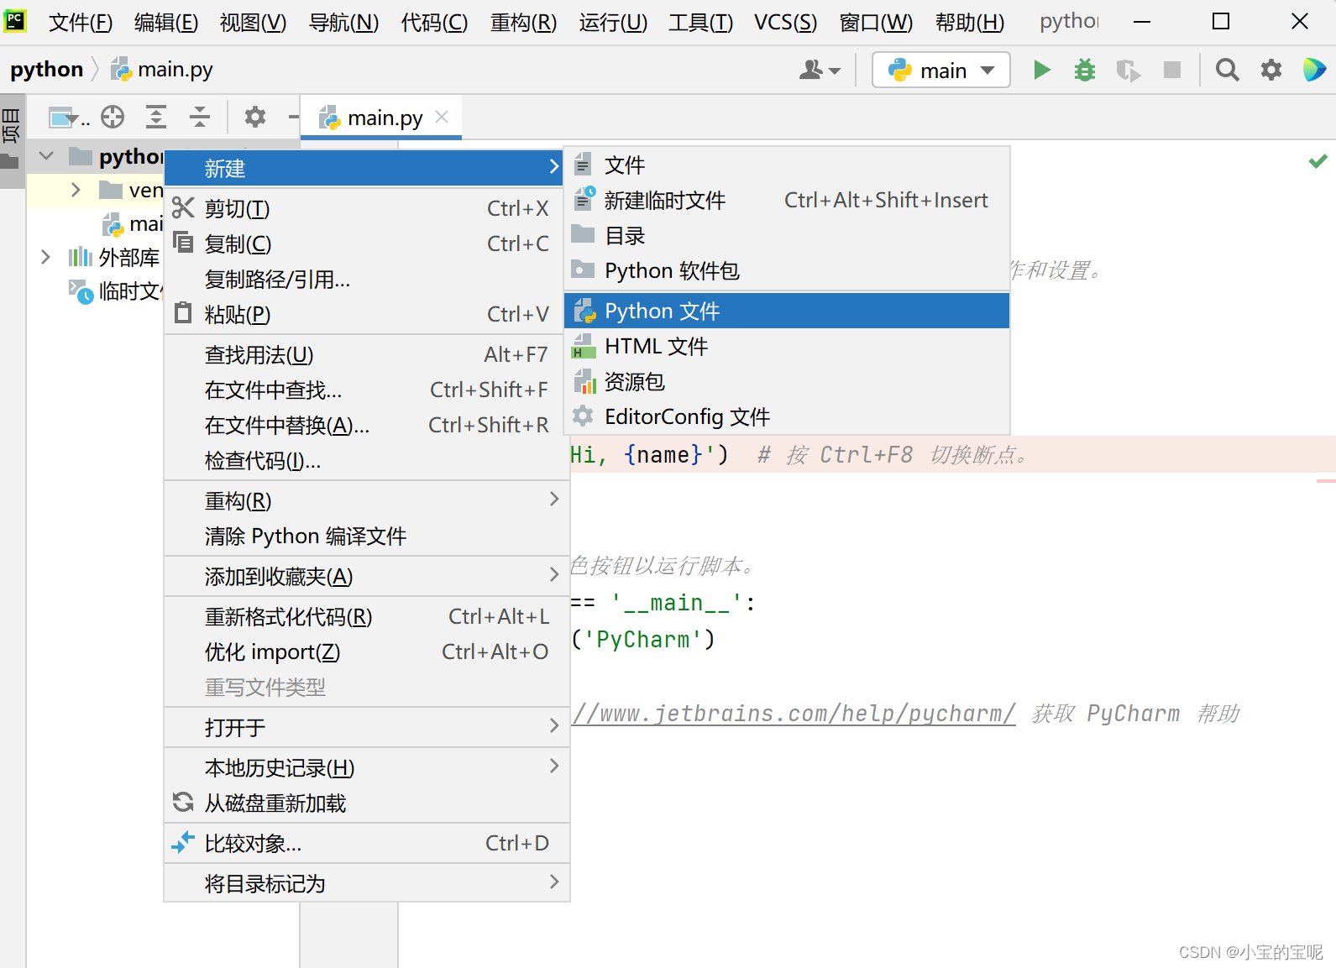Expand the 外部库 external libraries node

point(46,257)
